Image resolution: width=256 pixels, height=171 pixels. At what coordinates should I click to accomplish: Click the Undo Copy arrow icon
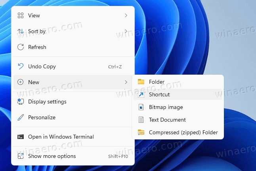[x=21, y=66]
